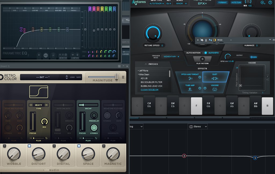Expand the Jeff Rona patch folder
275x174 pixels.
click(138, 71)
